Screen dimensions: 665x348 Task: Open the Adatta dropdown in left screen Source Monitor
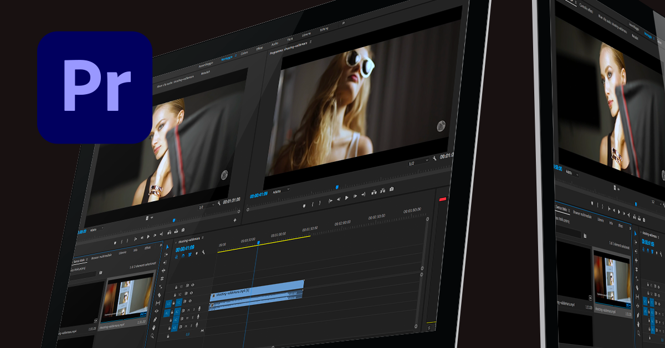(96, 228)
